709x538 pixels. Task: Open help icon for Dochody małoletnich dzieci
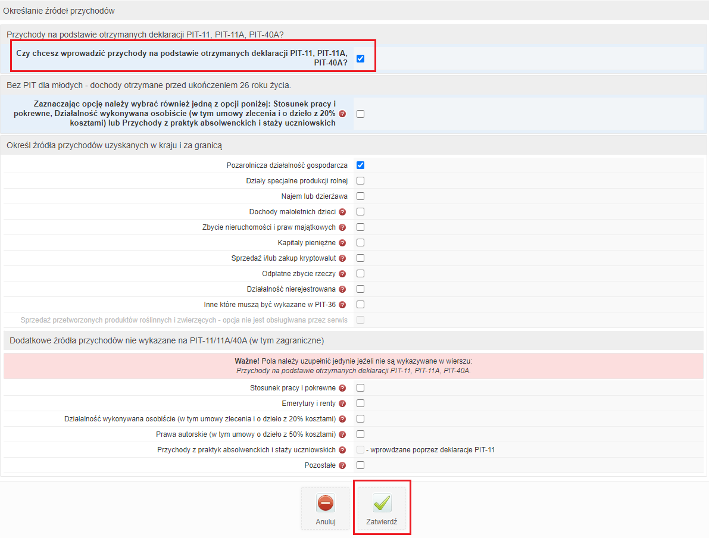(x=342, y=212)
